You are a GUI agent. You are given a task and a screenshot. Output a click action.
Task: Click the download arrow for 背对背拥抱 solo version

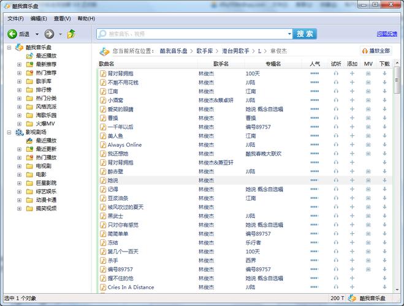pos(384,73)
